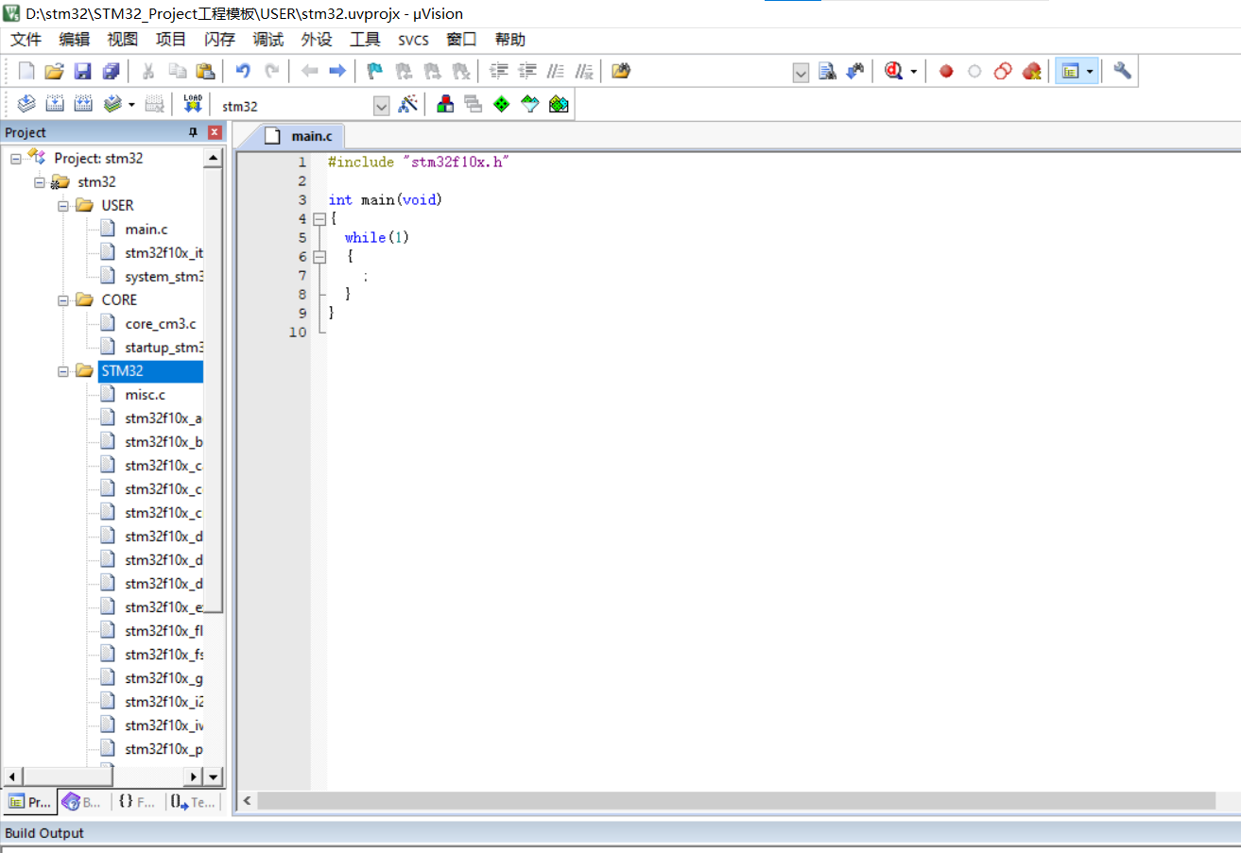Navigate forward with the blue right arrow
This screenshot has width=1241, height=853.
pos(337,71)
